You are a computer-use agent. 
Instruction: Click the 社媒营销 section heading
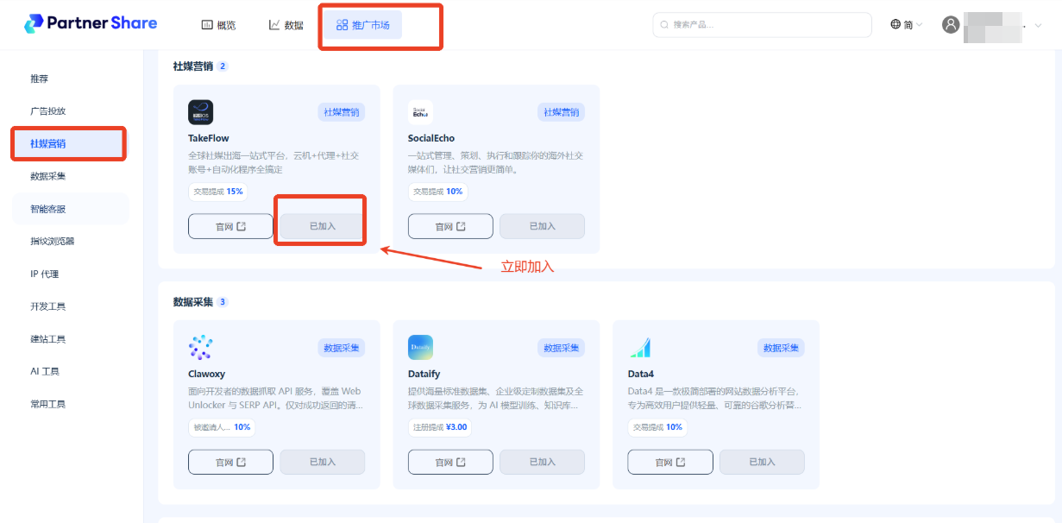tap(192, 66)
